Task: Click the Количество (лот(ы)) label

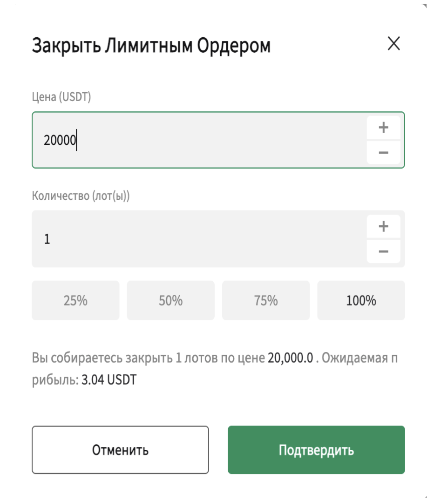Action: tap(81, 196)
